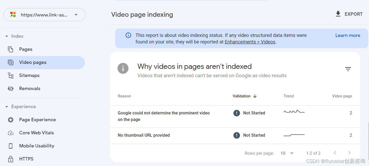Go to previous page of results
The width and height of the screenshot is (369, 166).
tap(335, 153)
